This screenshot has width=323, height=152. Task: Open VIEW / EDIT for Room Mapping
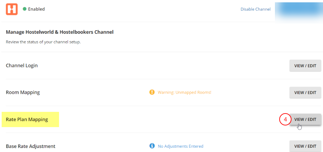[x=305, y=92]
